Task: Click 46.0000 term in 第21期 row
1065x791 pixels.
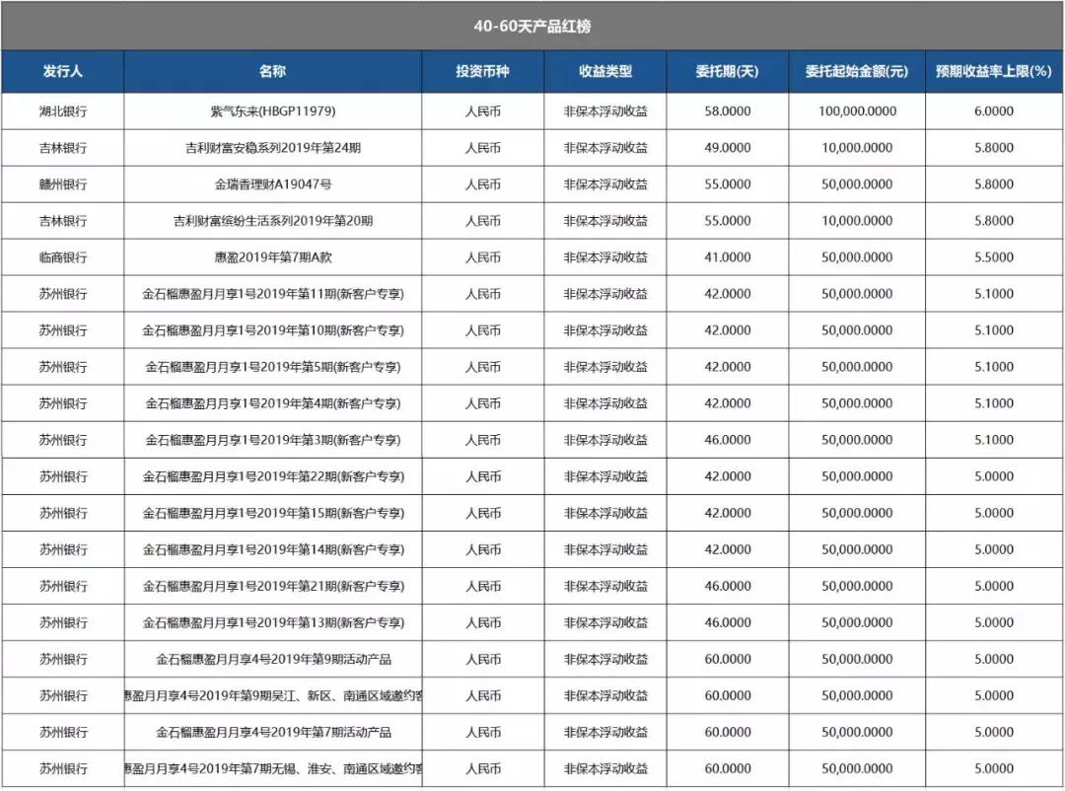Action: pyautogui.click(x=728, y=587)
